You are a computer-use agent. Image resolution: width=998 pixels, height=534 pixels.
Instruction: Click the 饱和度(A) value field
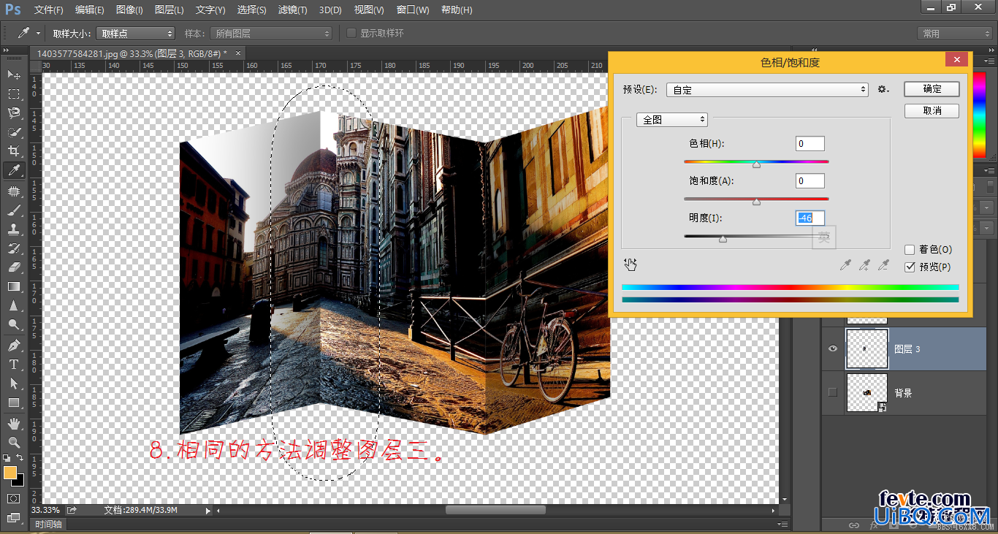pyautogui.click(x=810, y=180)
